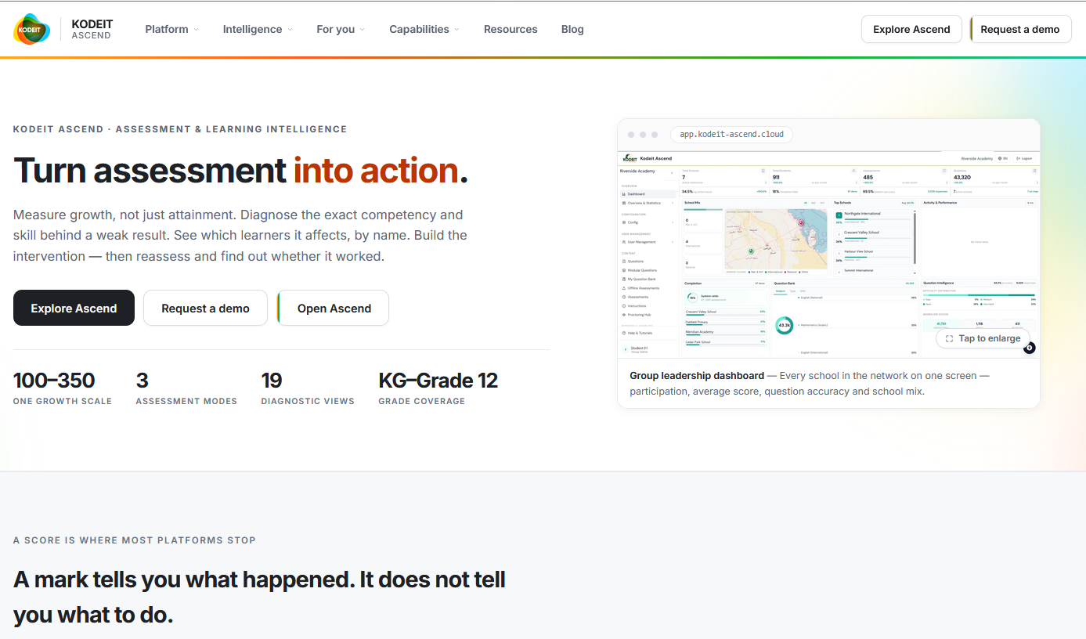Screen dimensions: 1086x639
Task: Expand the Platform dropdown menu
Action: [x=172, y=29]
